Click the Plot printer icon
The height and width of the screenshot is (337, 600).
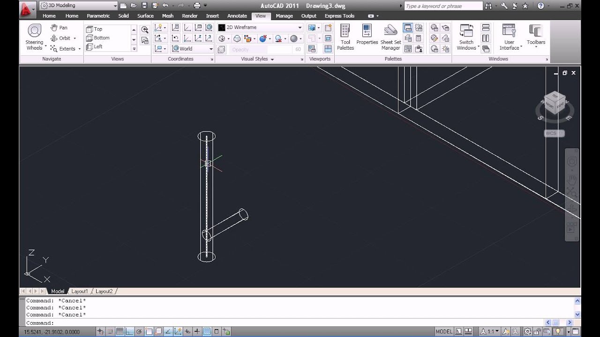(197, 6)
